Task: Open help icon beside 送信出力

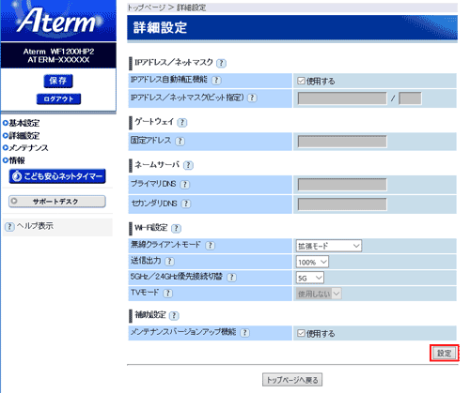Action: tap(169, 261)
